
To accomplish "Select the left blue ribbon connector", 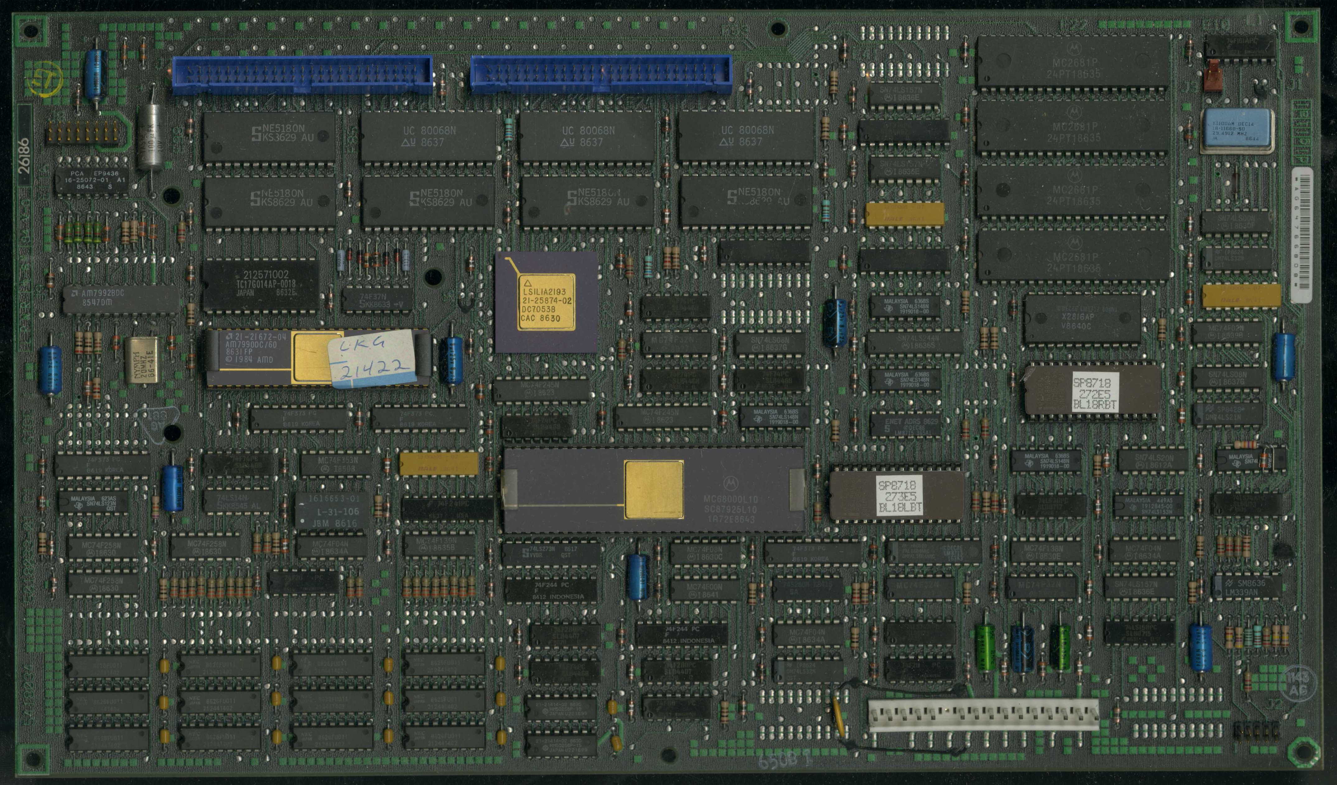I will coord(302,75).
